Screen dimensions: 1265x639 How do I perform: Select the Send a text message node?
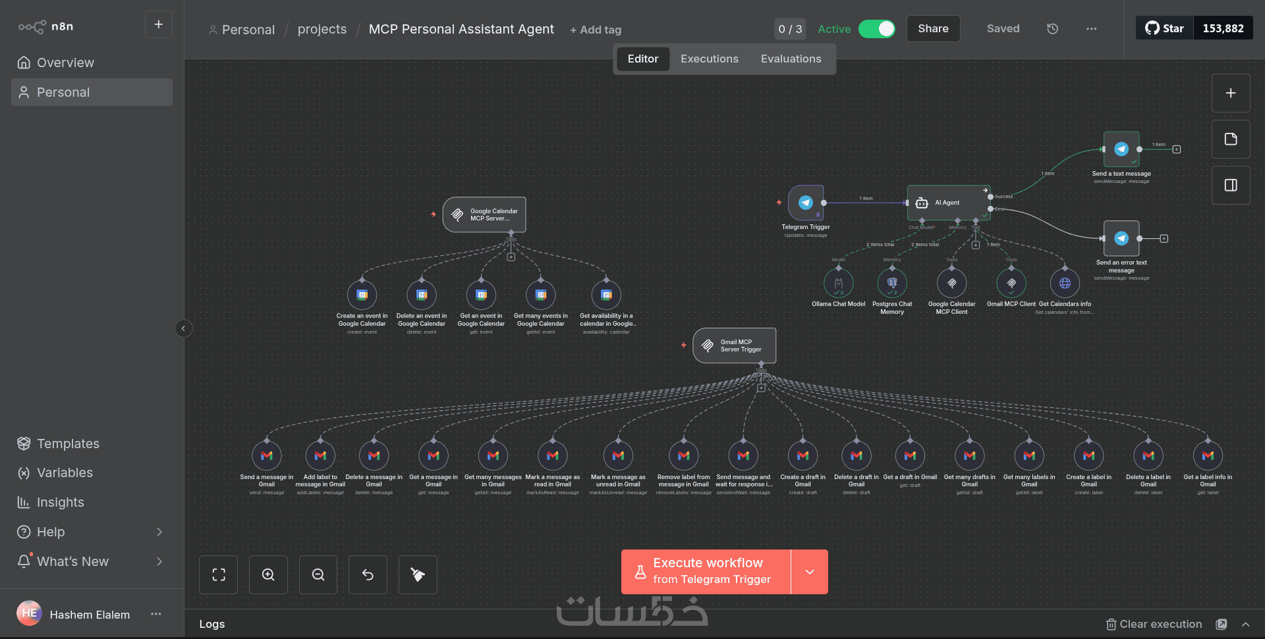tap(1121, 149)
